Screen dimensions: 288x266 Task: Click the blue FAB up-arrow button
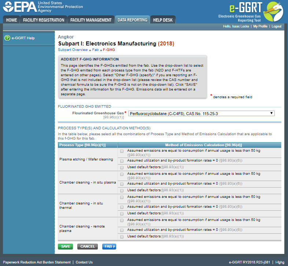coord(109,247)
